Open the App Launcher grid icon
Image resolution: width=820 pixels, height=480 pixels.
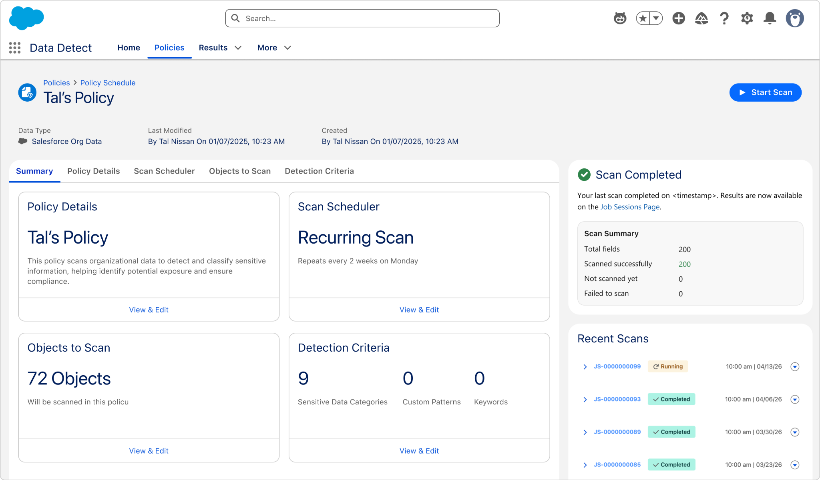(15, 48)
